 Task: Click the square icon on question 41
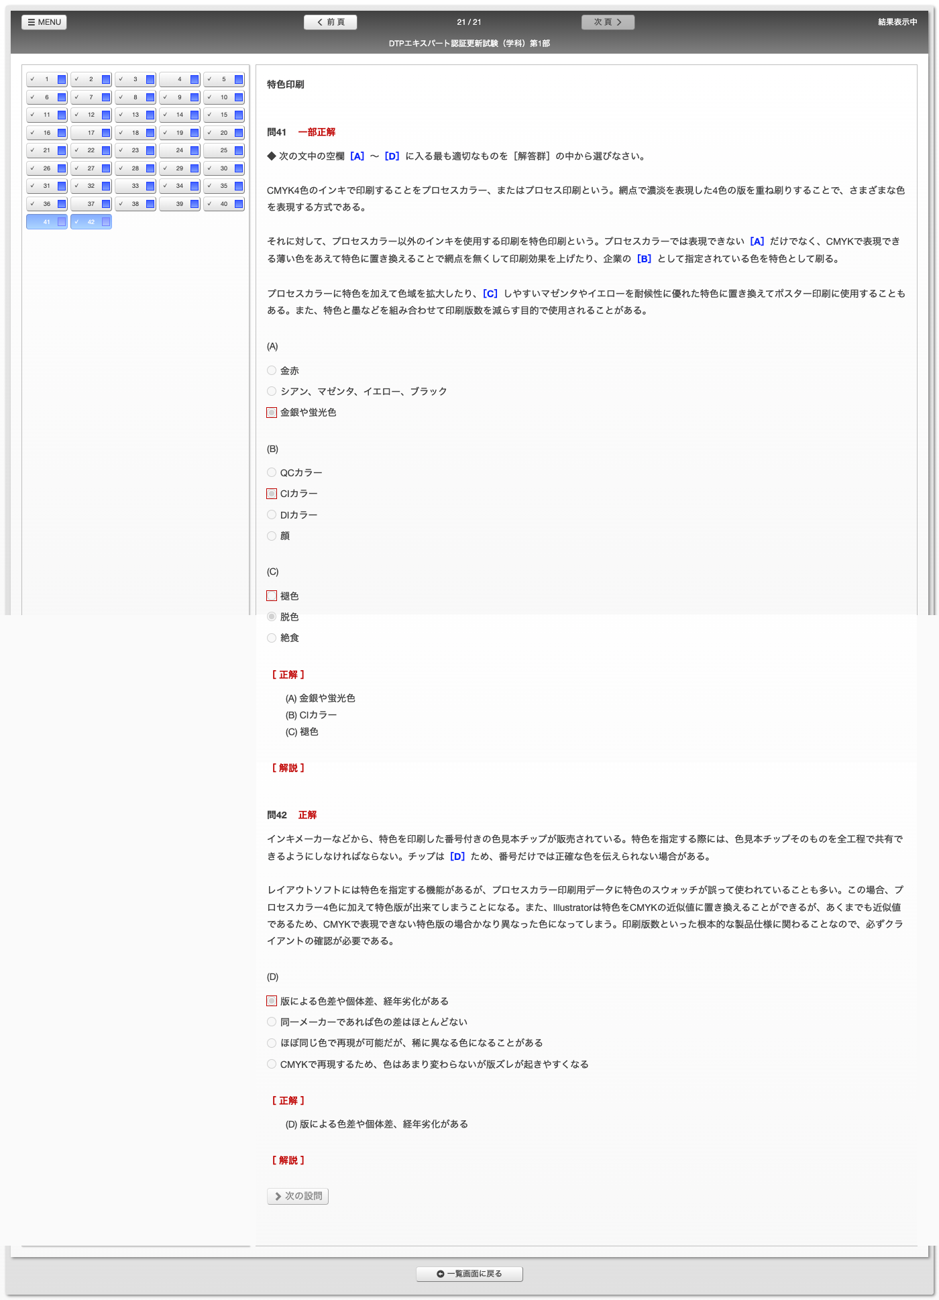tap(62, 222)
